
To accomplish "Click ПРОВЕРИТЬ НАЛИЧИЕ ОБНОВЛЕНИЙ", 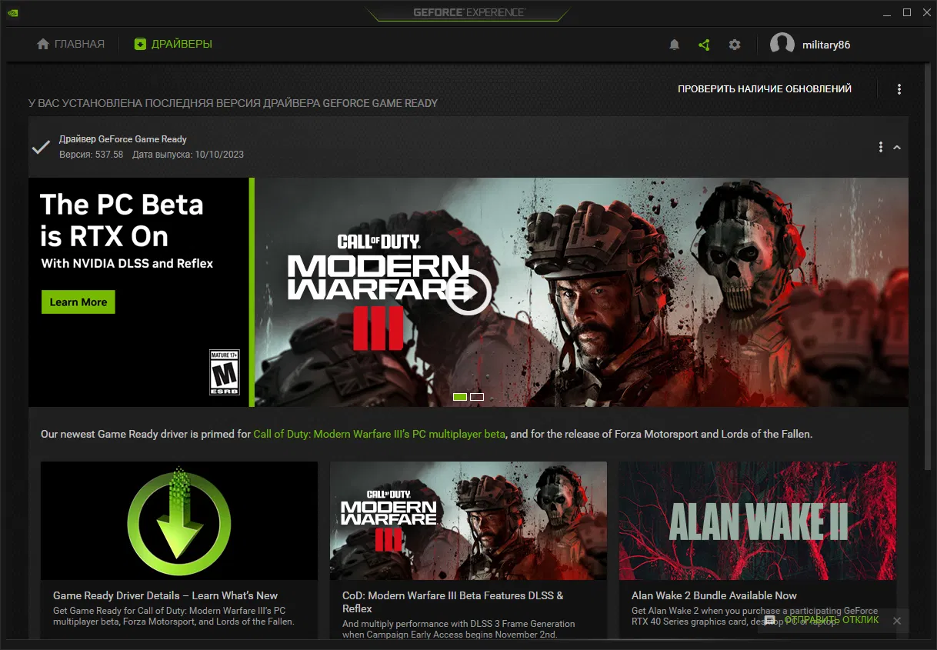I will [x=765, y=89].
